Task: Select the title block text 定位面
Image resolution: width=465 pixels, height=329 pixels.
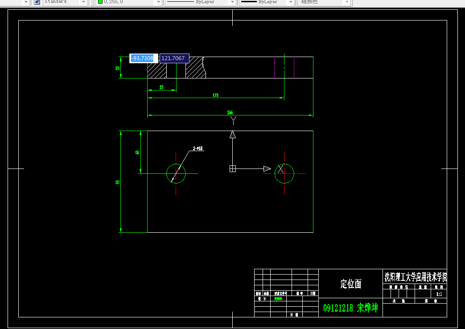Action: (351, 284)
